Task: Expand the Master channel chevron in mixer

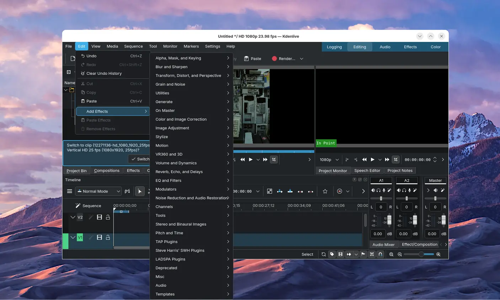Action: (429, 191)
